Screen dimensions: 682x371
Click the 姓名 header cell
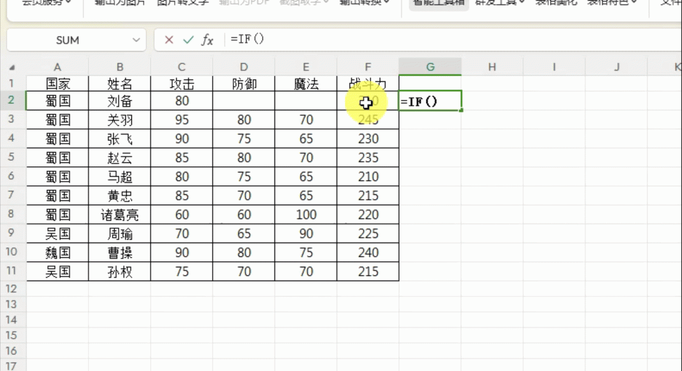(120, 83)
